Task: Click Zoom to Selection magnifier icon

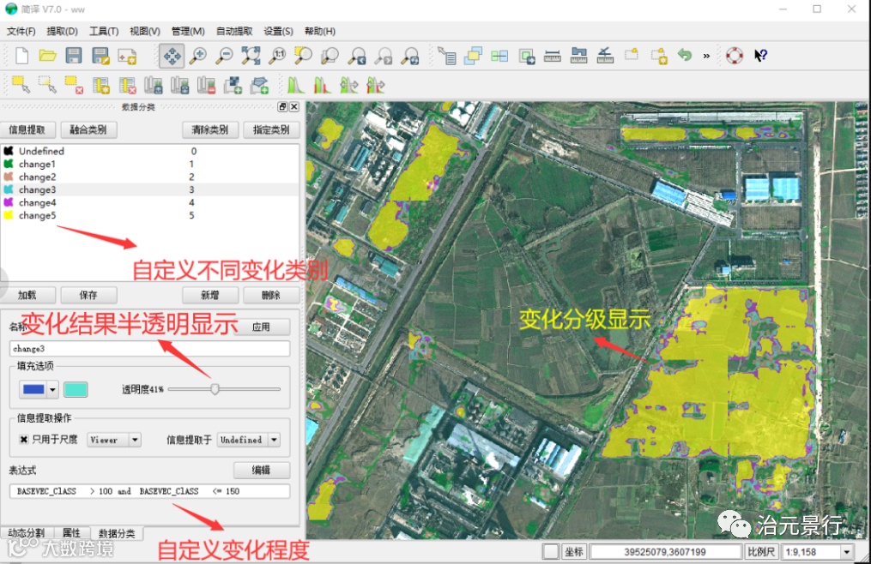Action: 303,56
